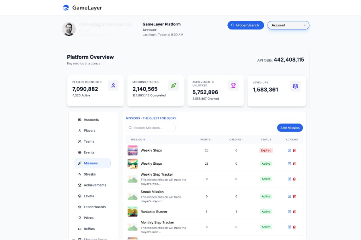The height and width of the screenshot is (240, 361).
Task: Delete the Monthly Step Tracker mission
Action: pyautogui.click(x=294, y=227)
